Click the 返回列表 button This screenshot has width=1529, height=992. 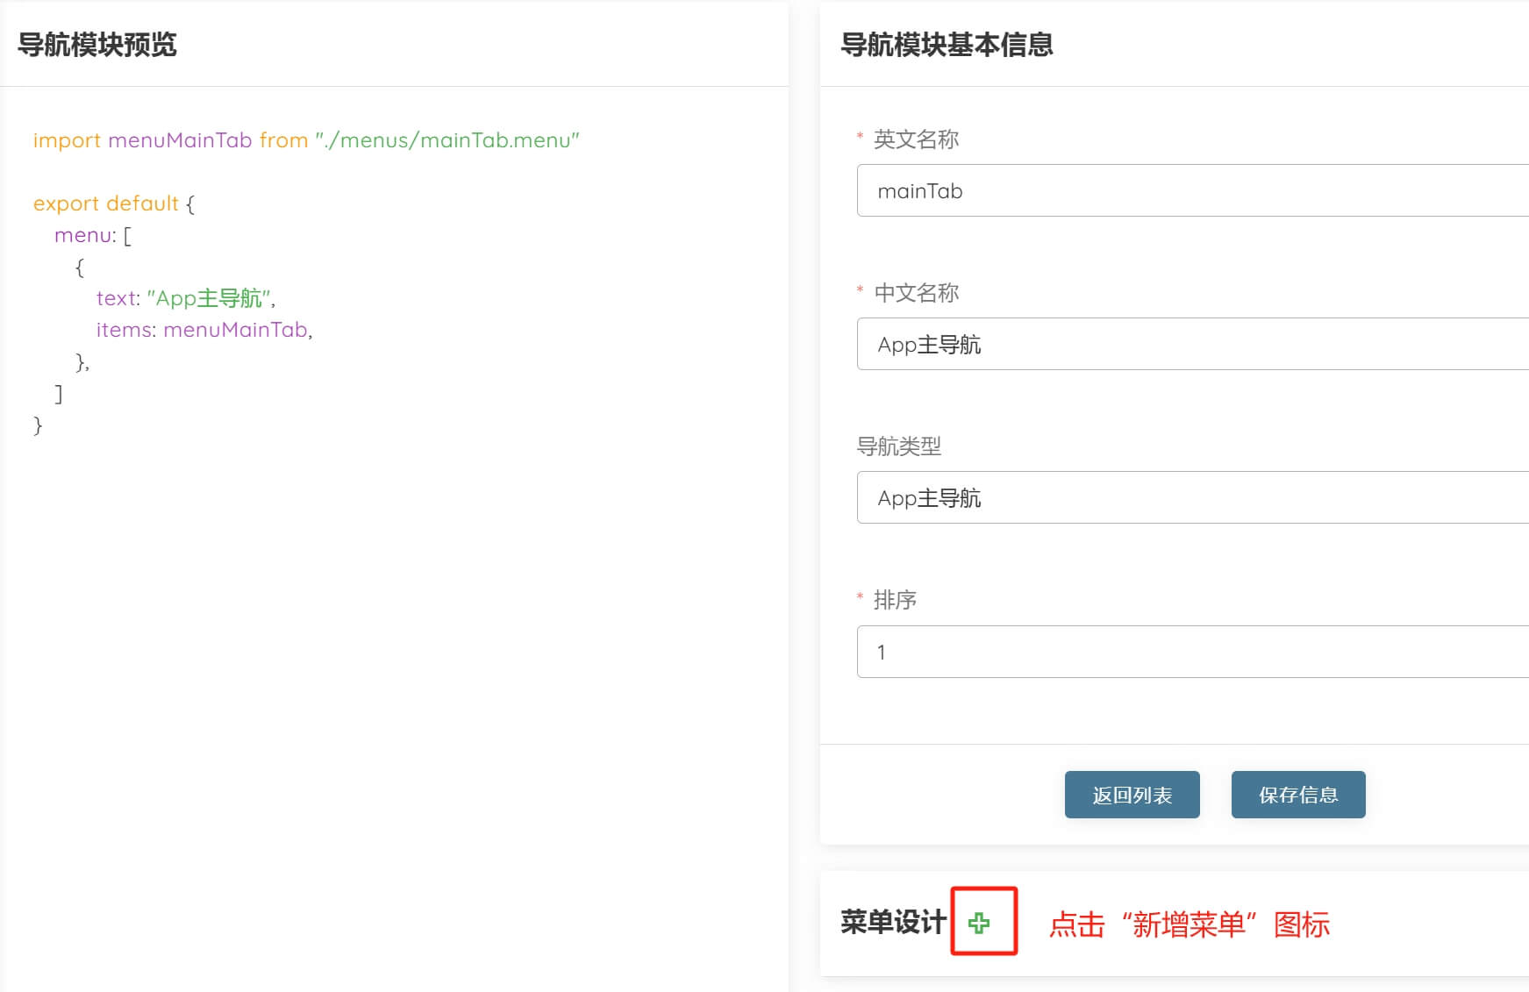point(1132,795)
